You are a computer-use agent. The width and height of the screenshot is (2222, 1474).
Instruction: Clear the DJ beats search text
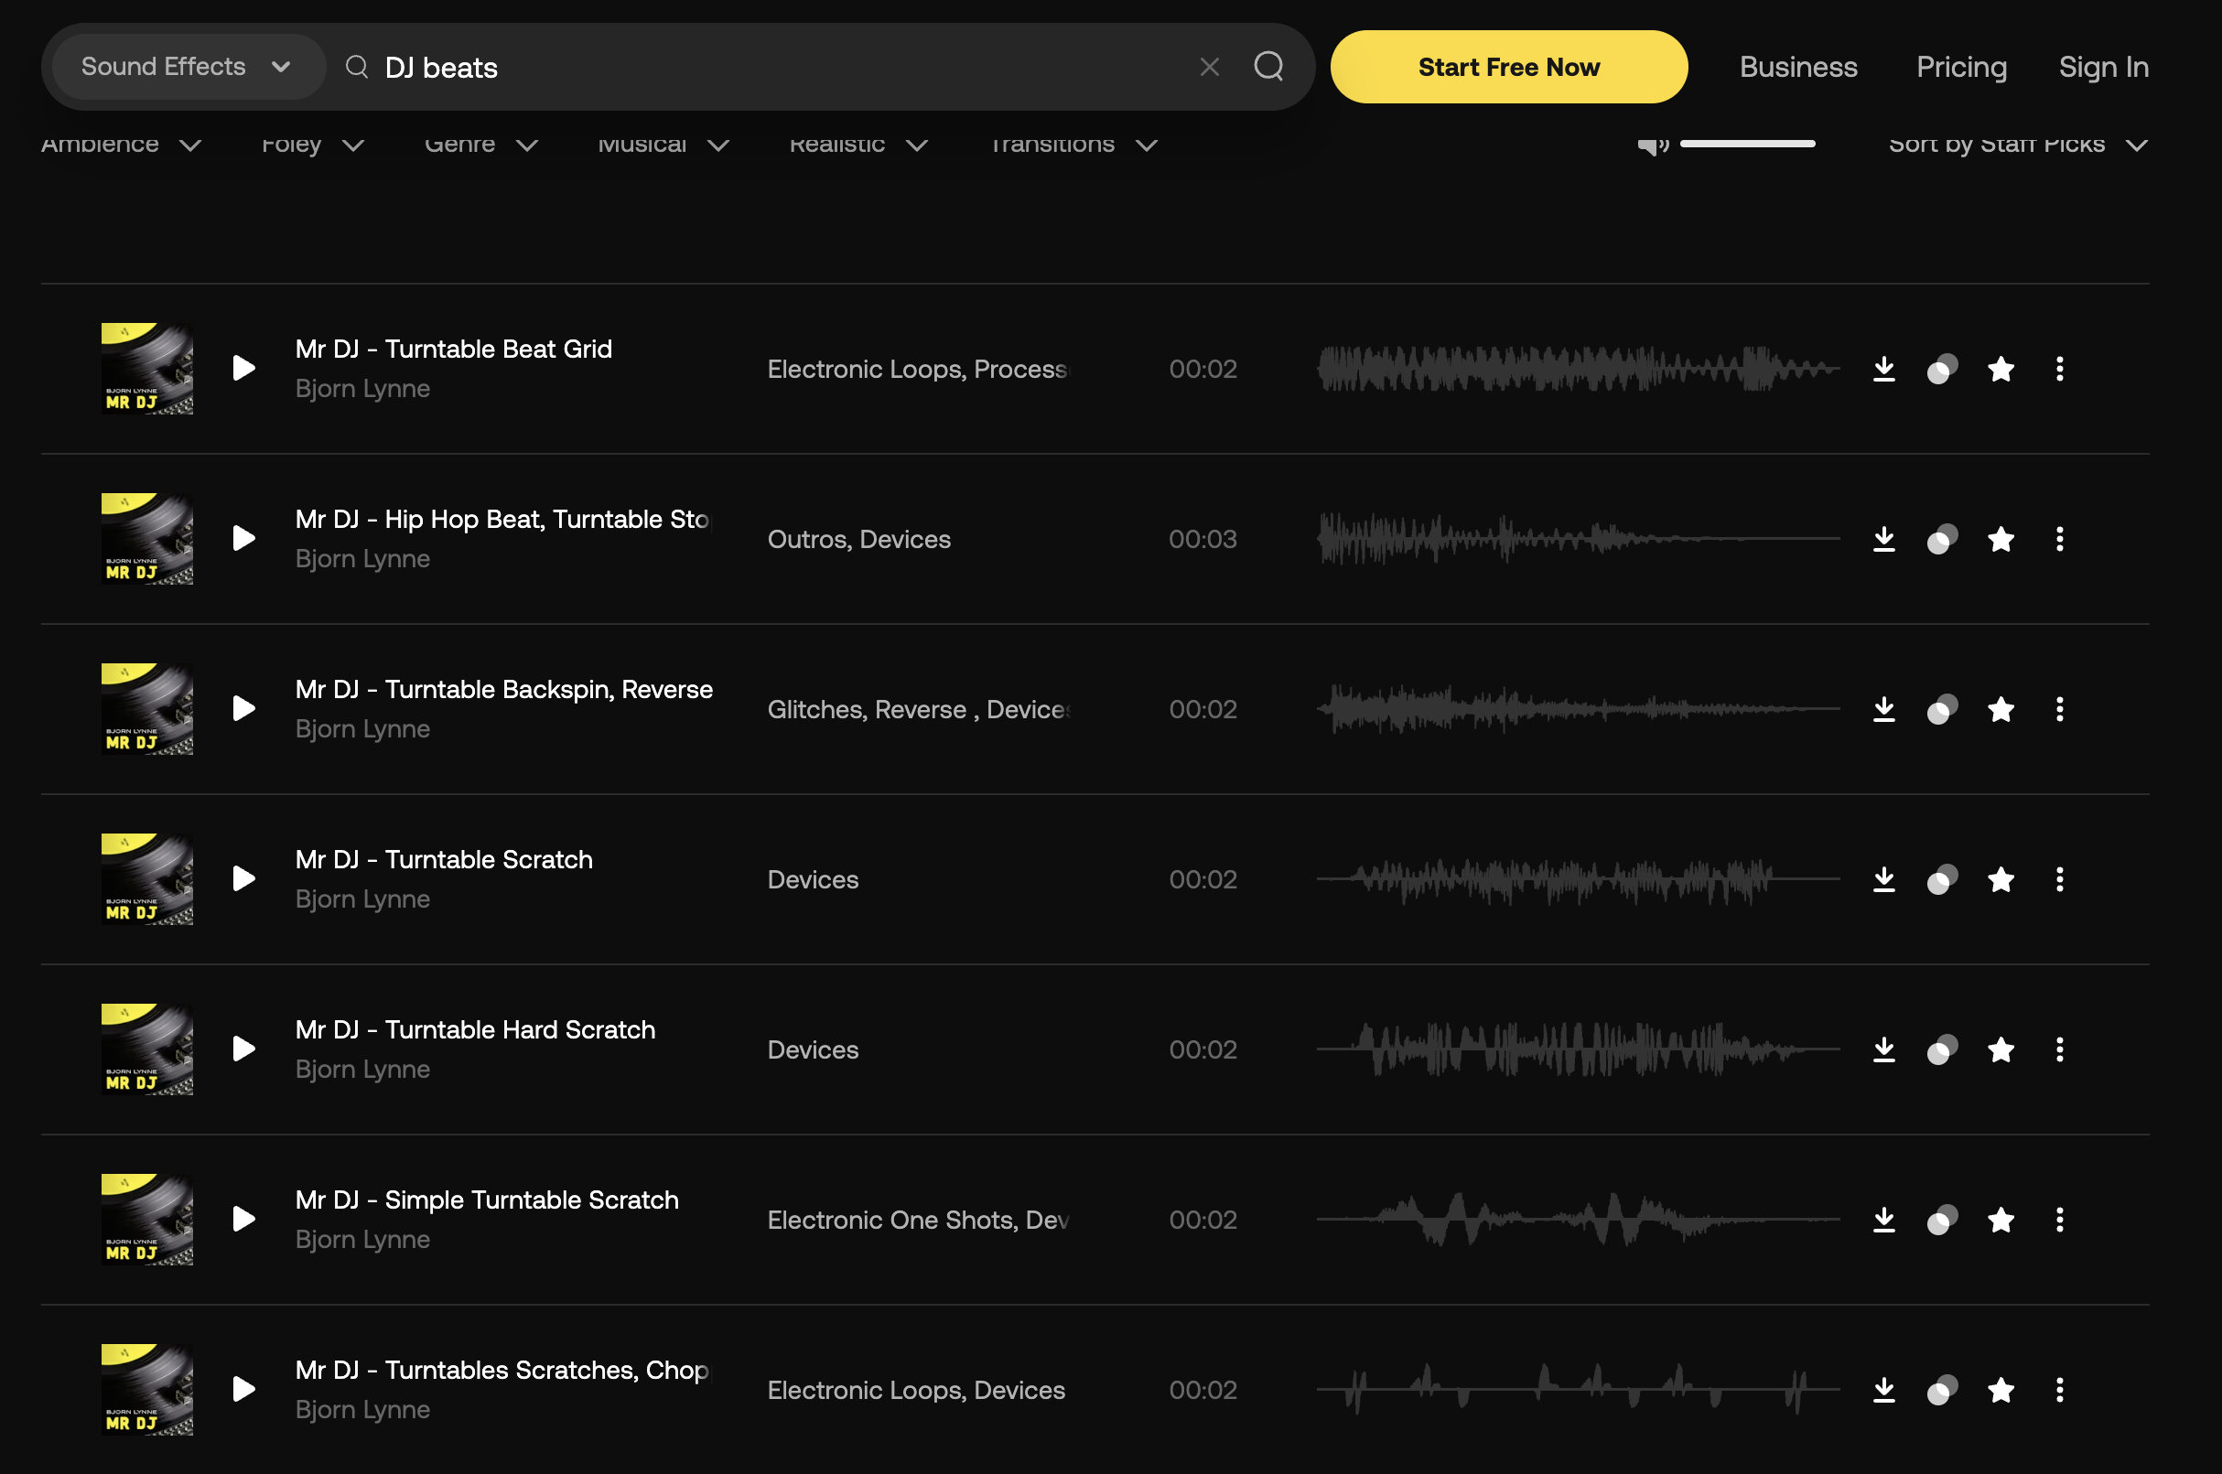click(1209, 67)
